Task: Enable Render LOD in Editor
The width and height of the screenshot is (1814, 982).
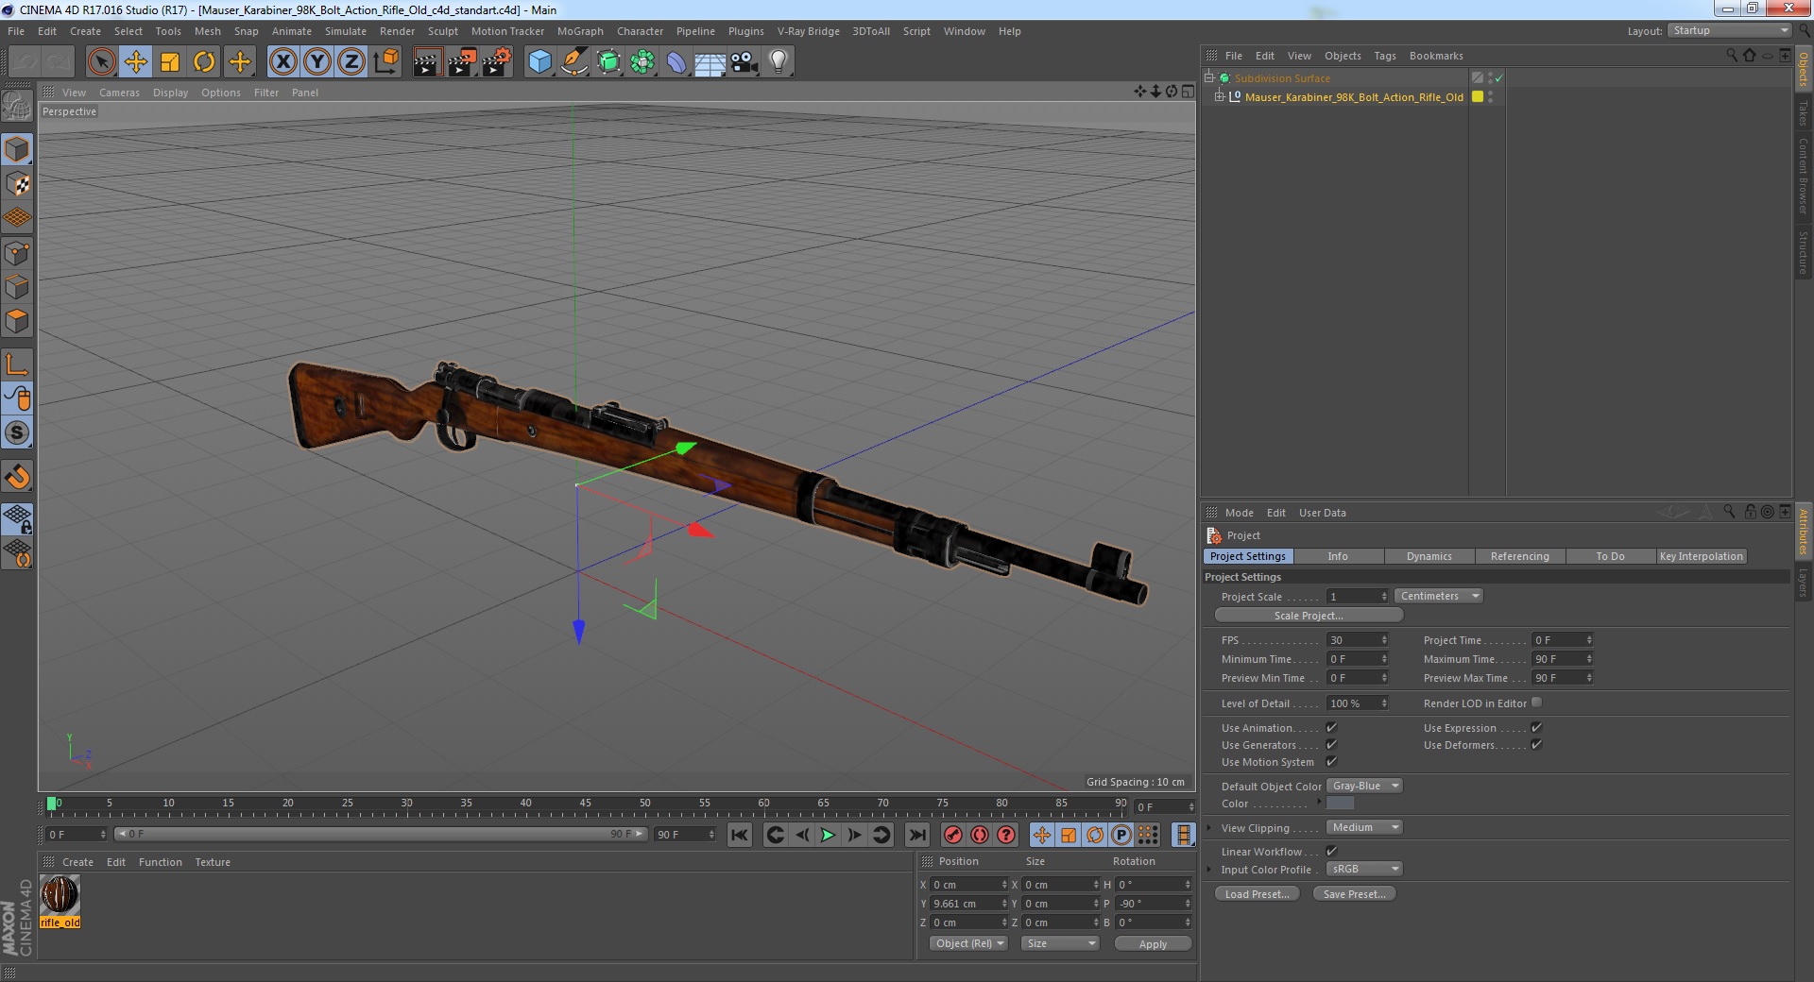Action: point(1536,703)
